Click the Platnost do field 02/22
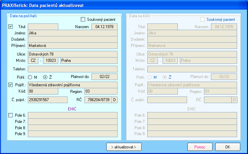Screen dimensions: 248x154 coord(104,77)
